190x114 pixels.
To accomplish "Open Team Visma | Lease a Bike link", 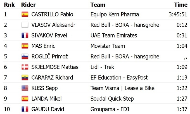I will point(122,88).
